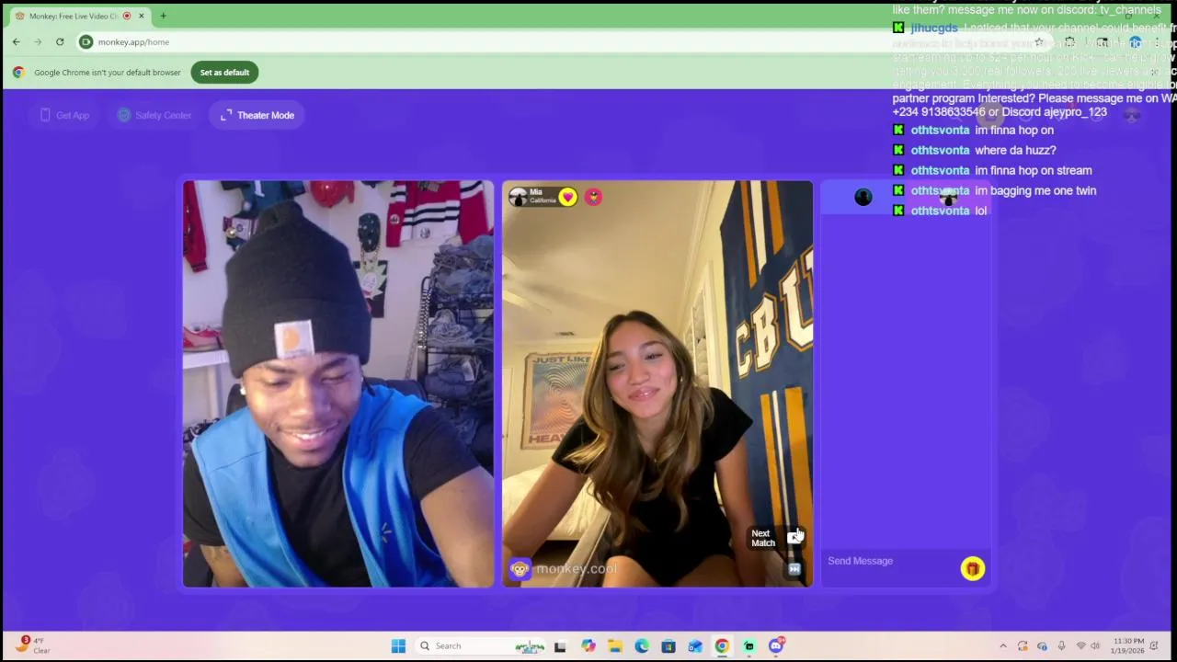Send a gift with the yellow gift icon
1177x662 pixels.
pyautogui.click(x=972, y=569)
